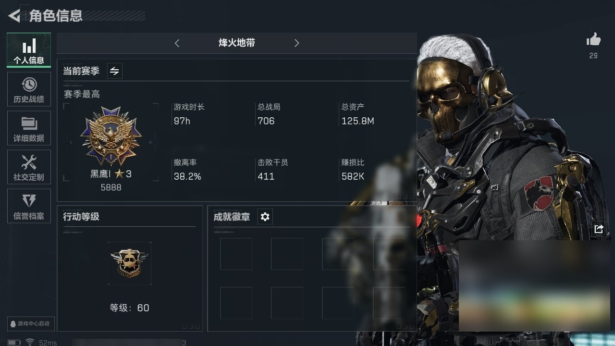Open achievement badge settings gear

(x=265, y=217)
